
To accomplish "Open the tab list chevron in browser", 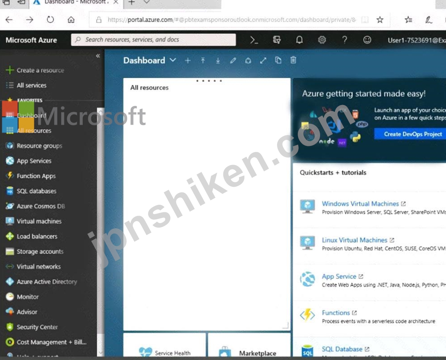I will click(147, 2).
